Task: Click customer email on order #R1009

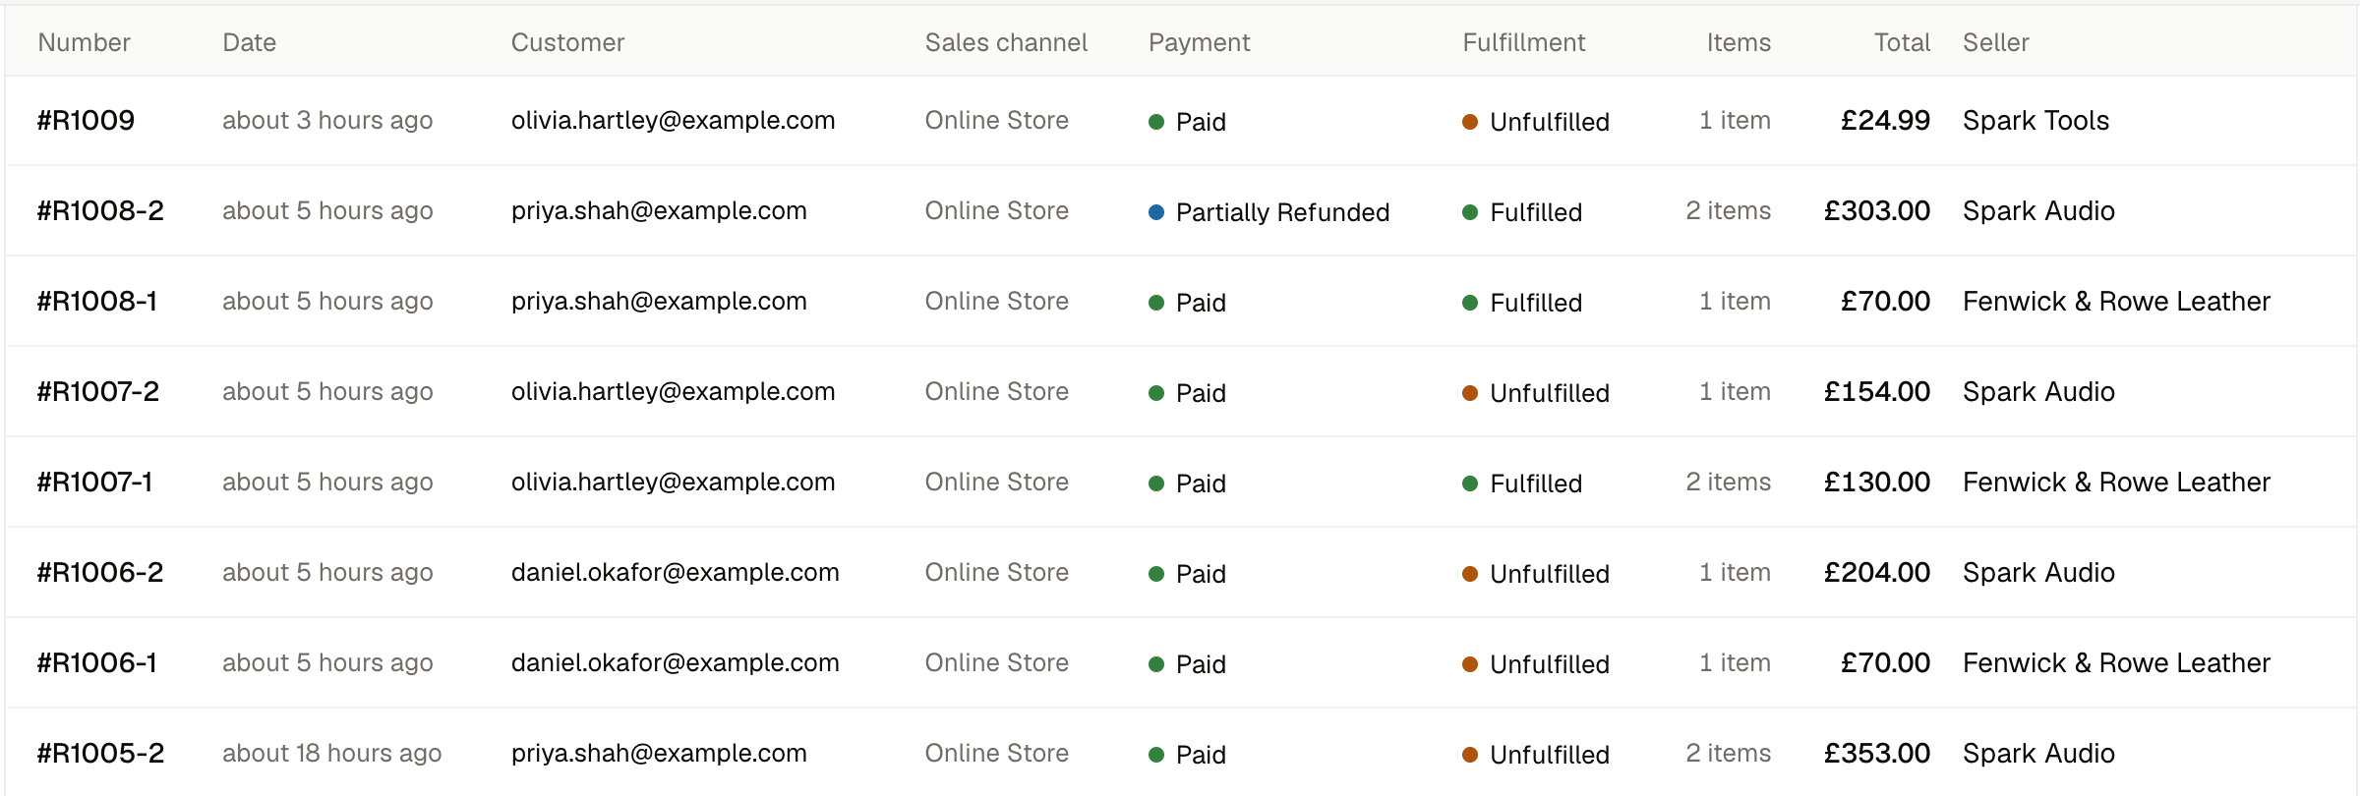Action: point(673,121)
